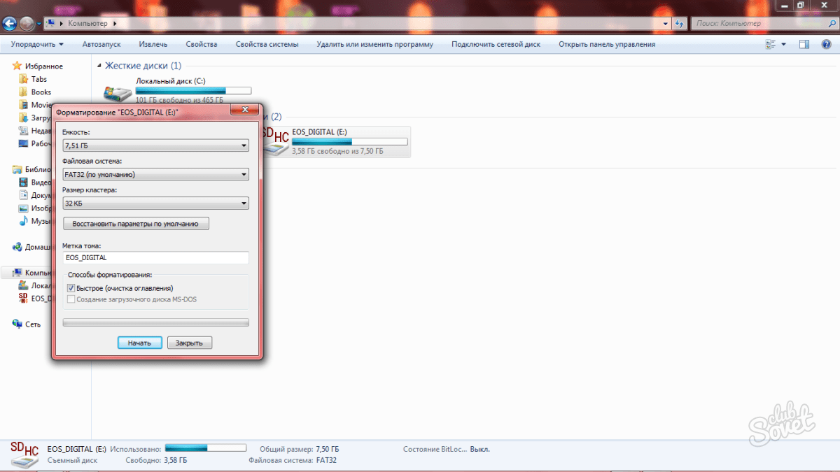Click the refresh button beside address bar

coord(678,23)
